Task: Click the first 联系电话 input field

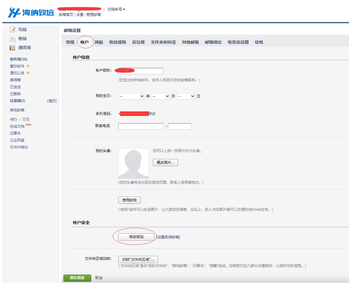Action: pyautogui.click(x=141, y=126)
